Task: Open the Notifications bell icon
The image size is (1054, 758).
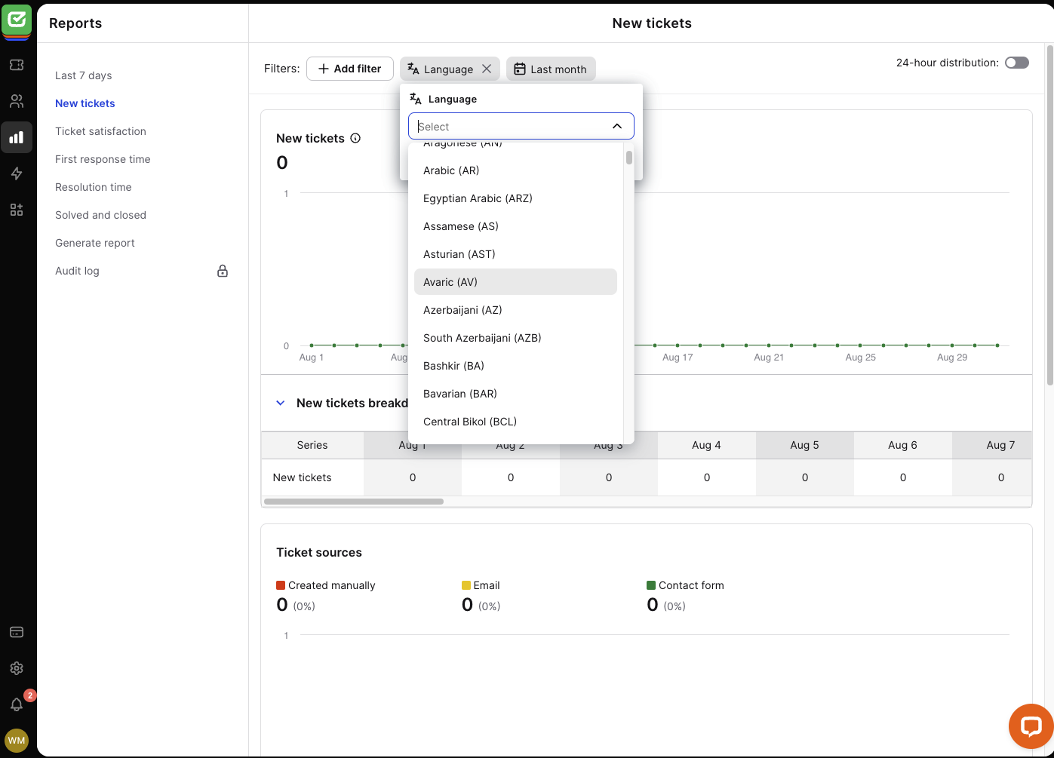Action: click(17, 704)
